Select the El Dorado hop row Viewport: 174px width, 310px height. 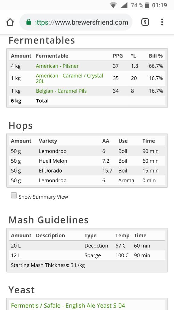[87, 171]
